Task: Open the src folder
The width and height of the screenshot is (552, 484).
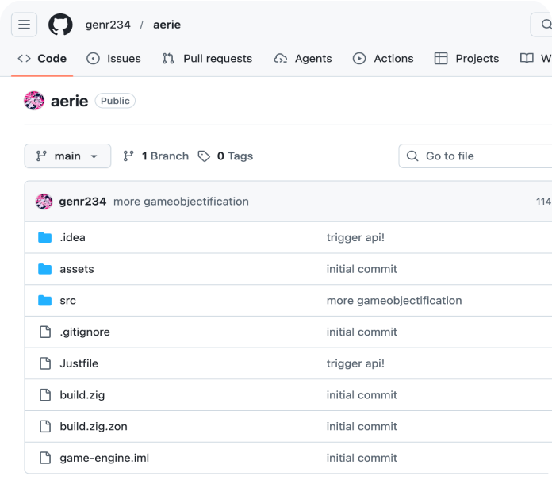Action: point(68,301)
